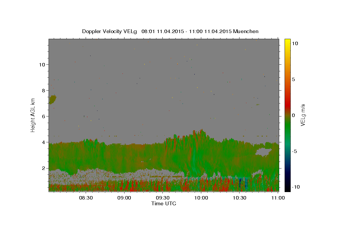
Task: Click the cloud peak near 10:00 at 5 km
Action: pyautogui.click(x=202, y=132)
